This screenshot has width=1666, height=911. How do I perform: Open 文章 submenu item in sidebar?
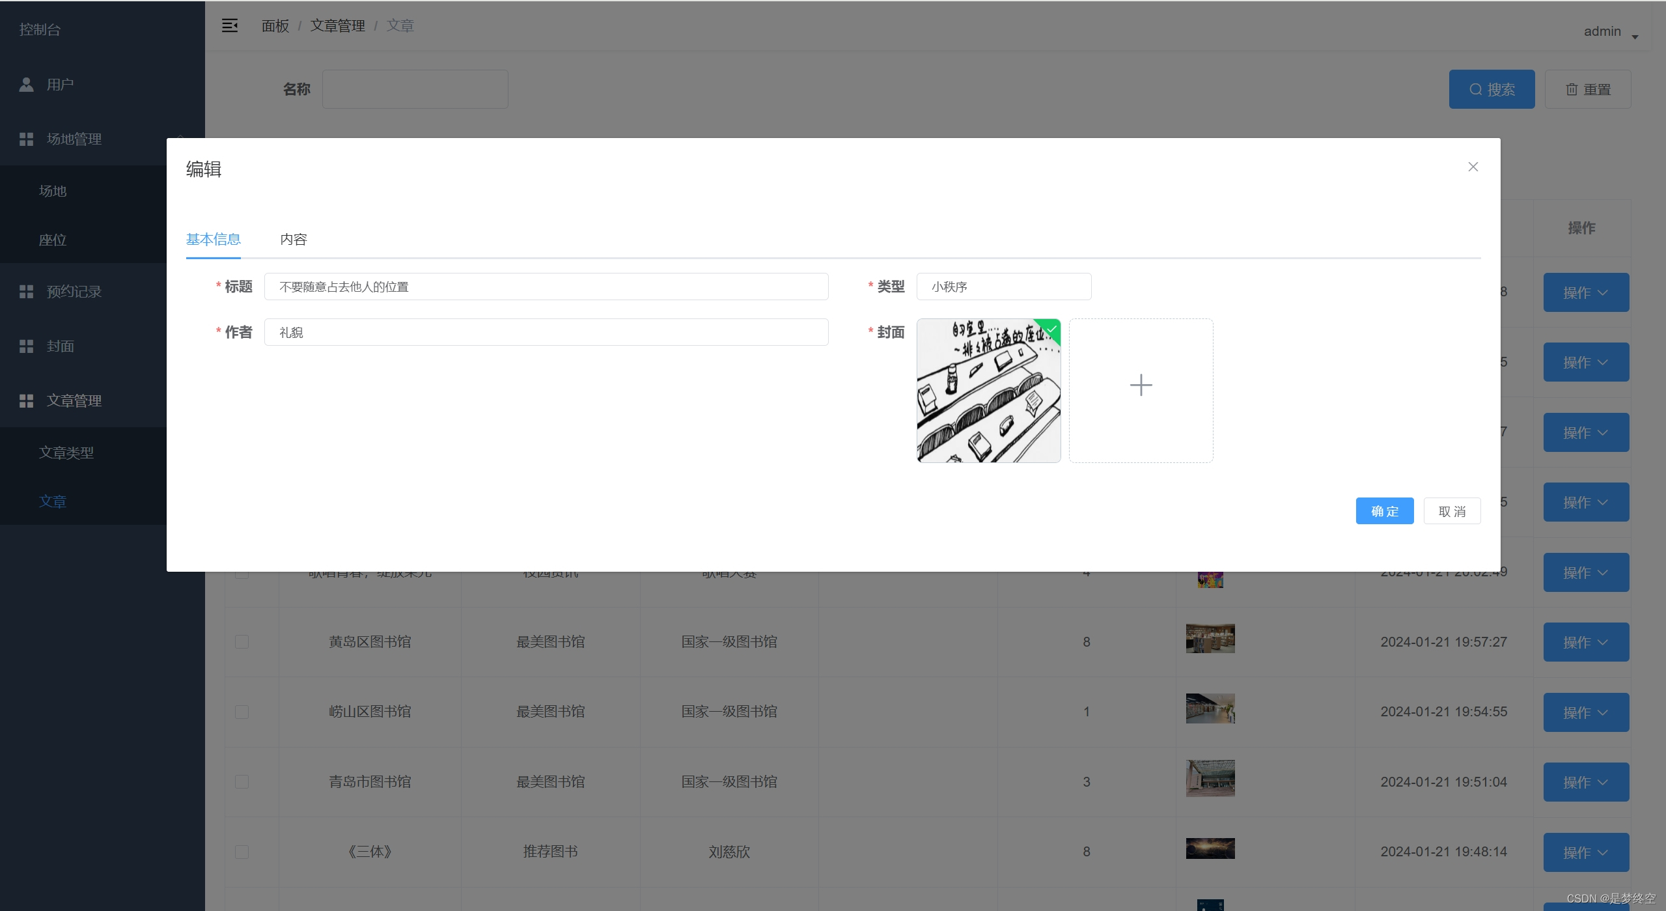(x=53, y=501)
